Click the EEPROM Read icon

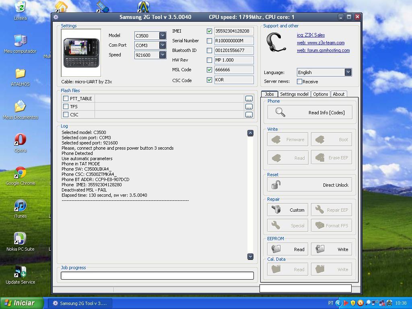(x=276, y=249)
